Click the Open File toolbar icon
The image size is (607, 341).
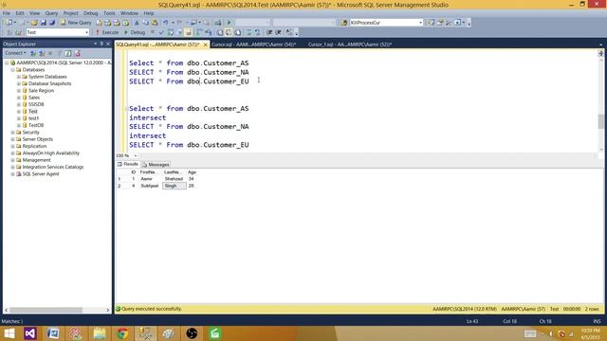(x=34, y=23)
